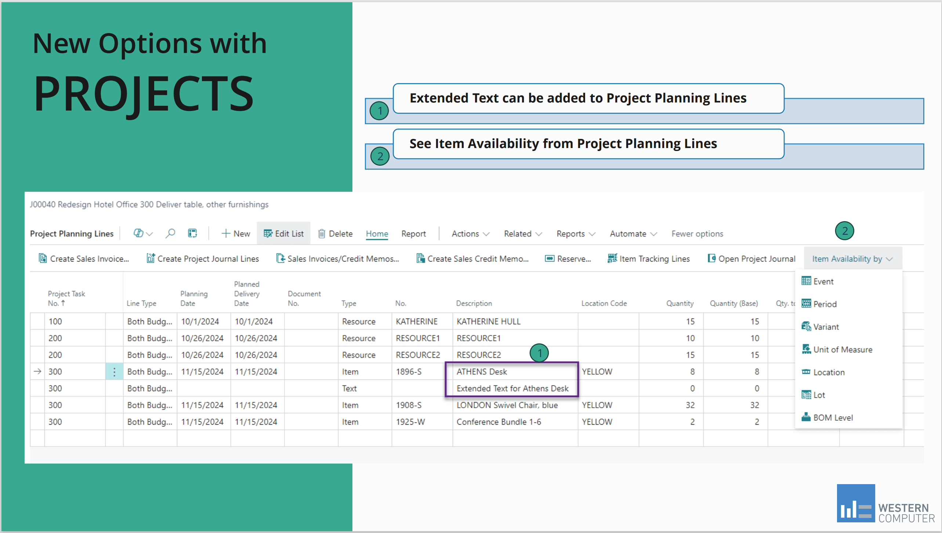Click the Delete button
Viewport: 942px width, 533px height.
point(335,234)
